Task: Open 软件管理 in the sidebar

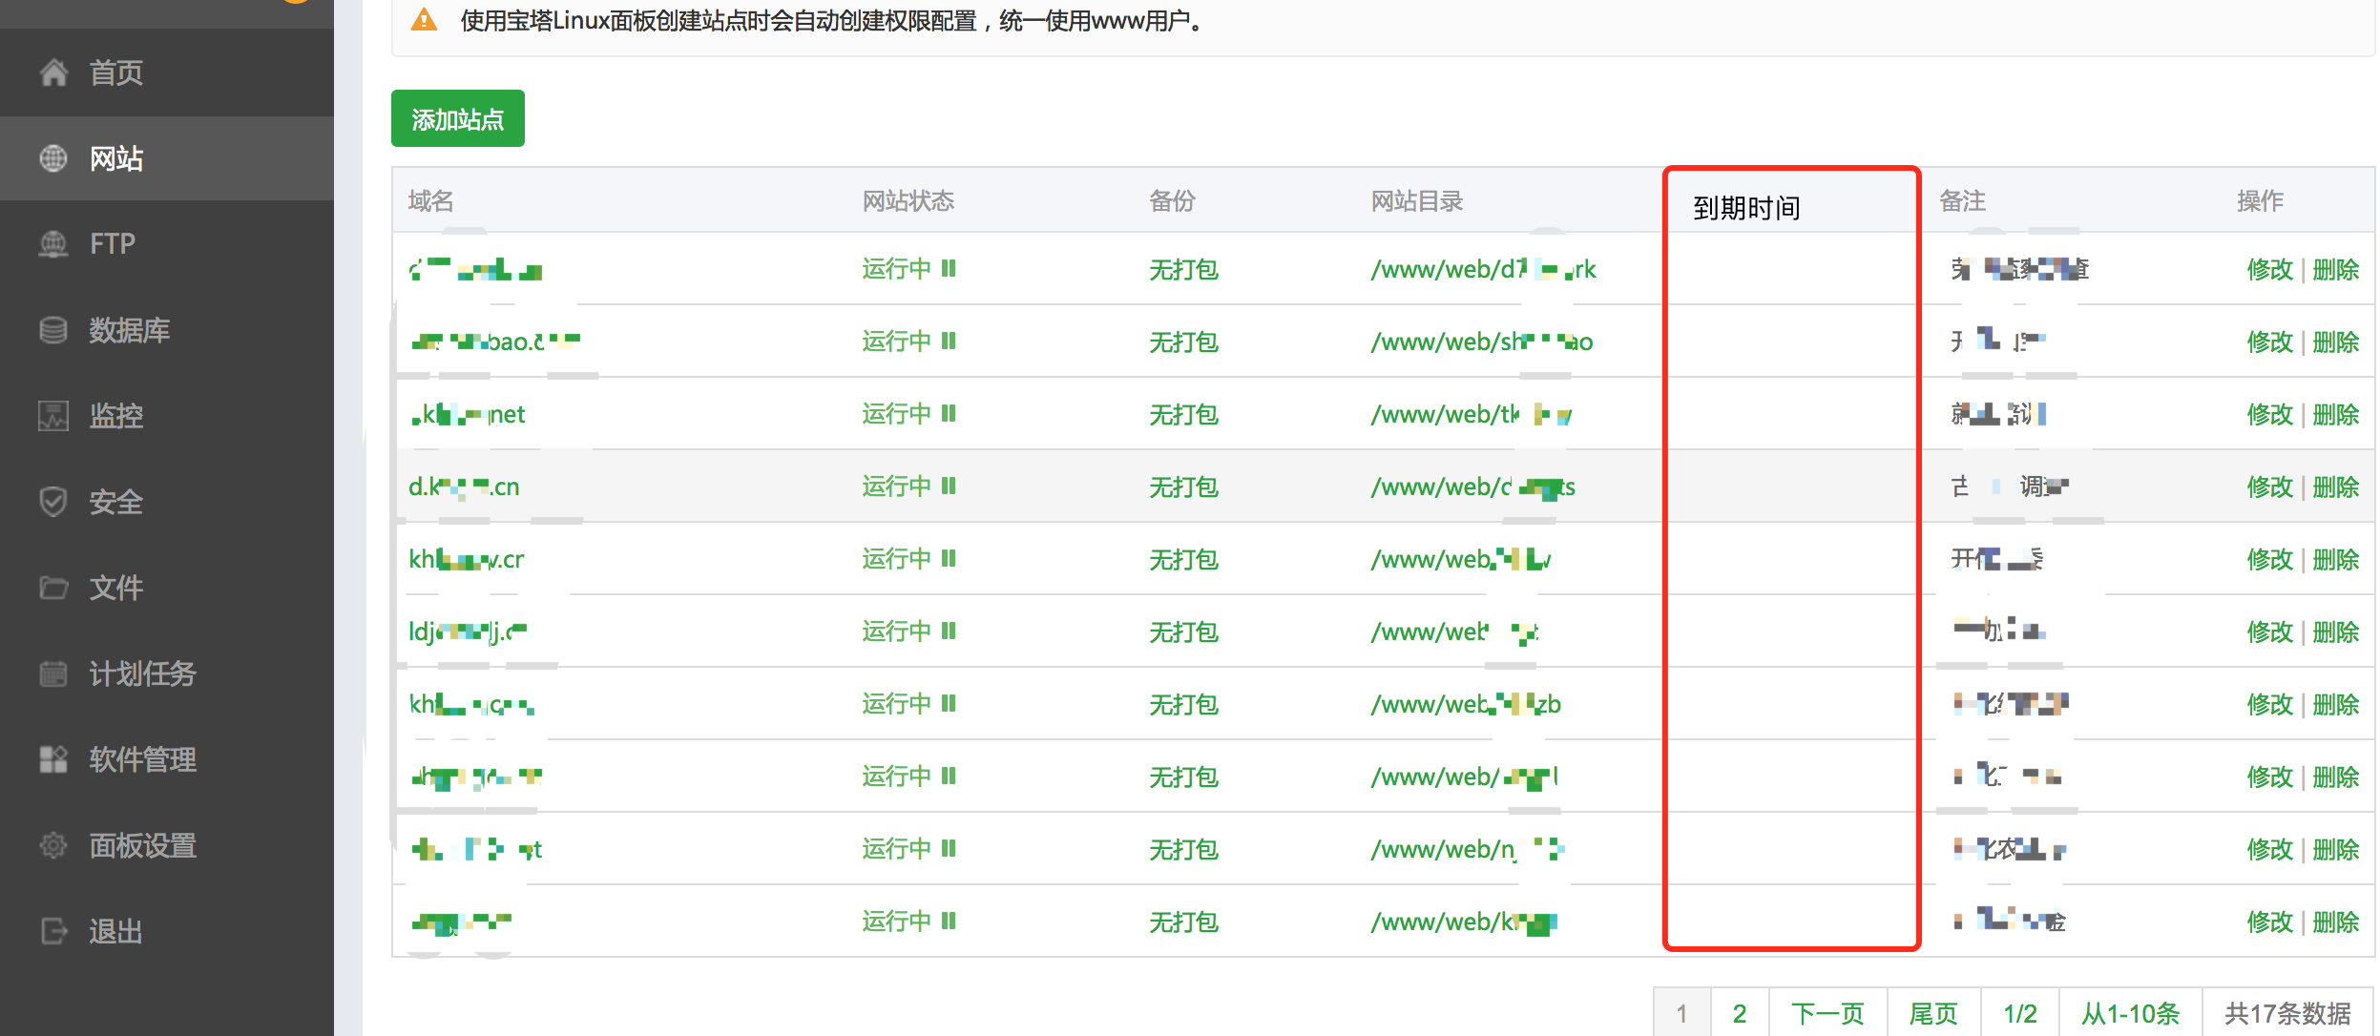Action: pyautogui.click(x=142, y=759)
